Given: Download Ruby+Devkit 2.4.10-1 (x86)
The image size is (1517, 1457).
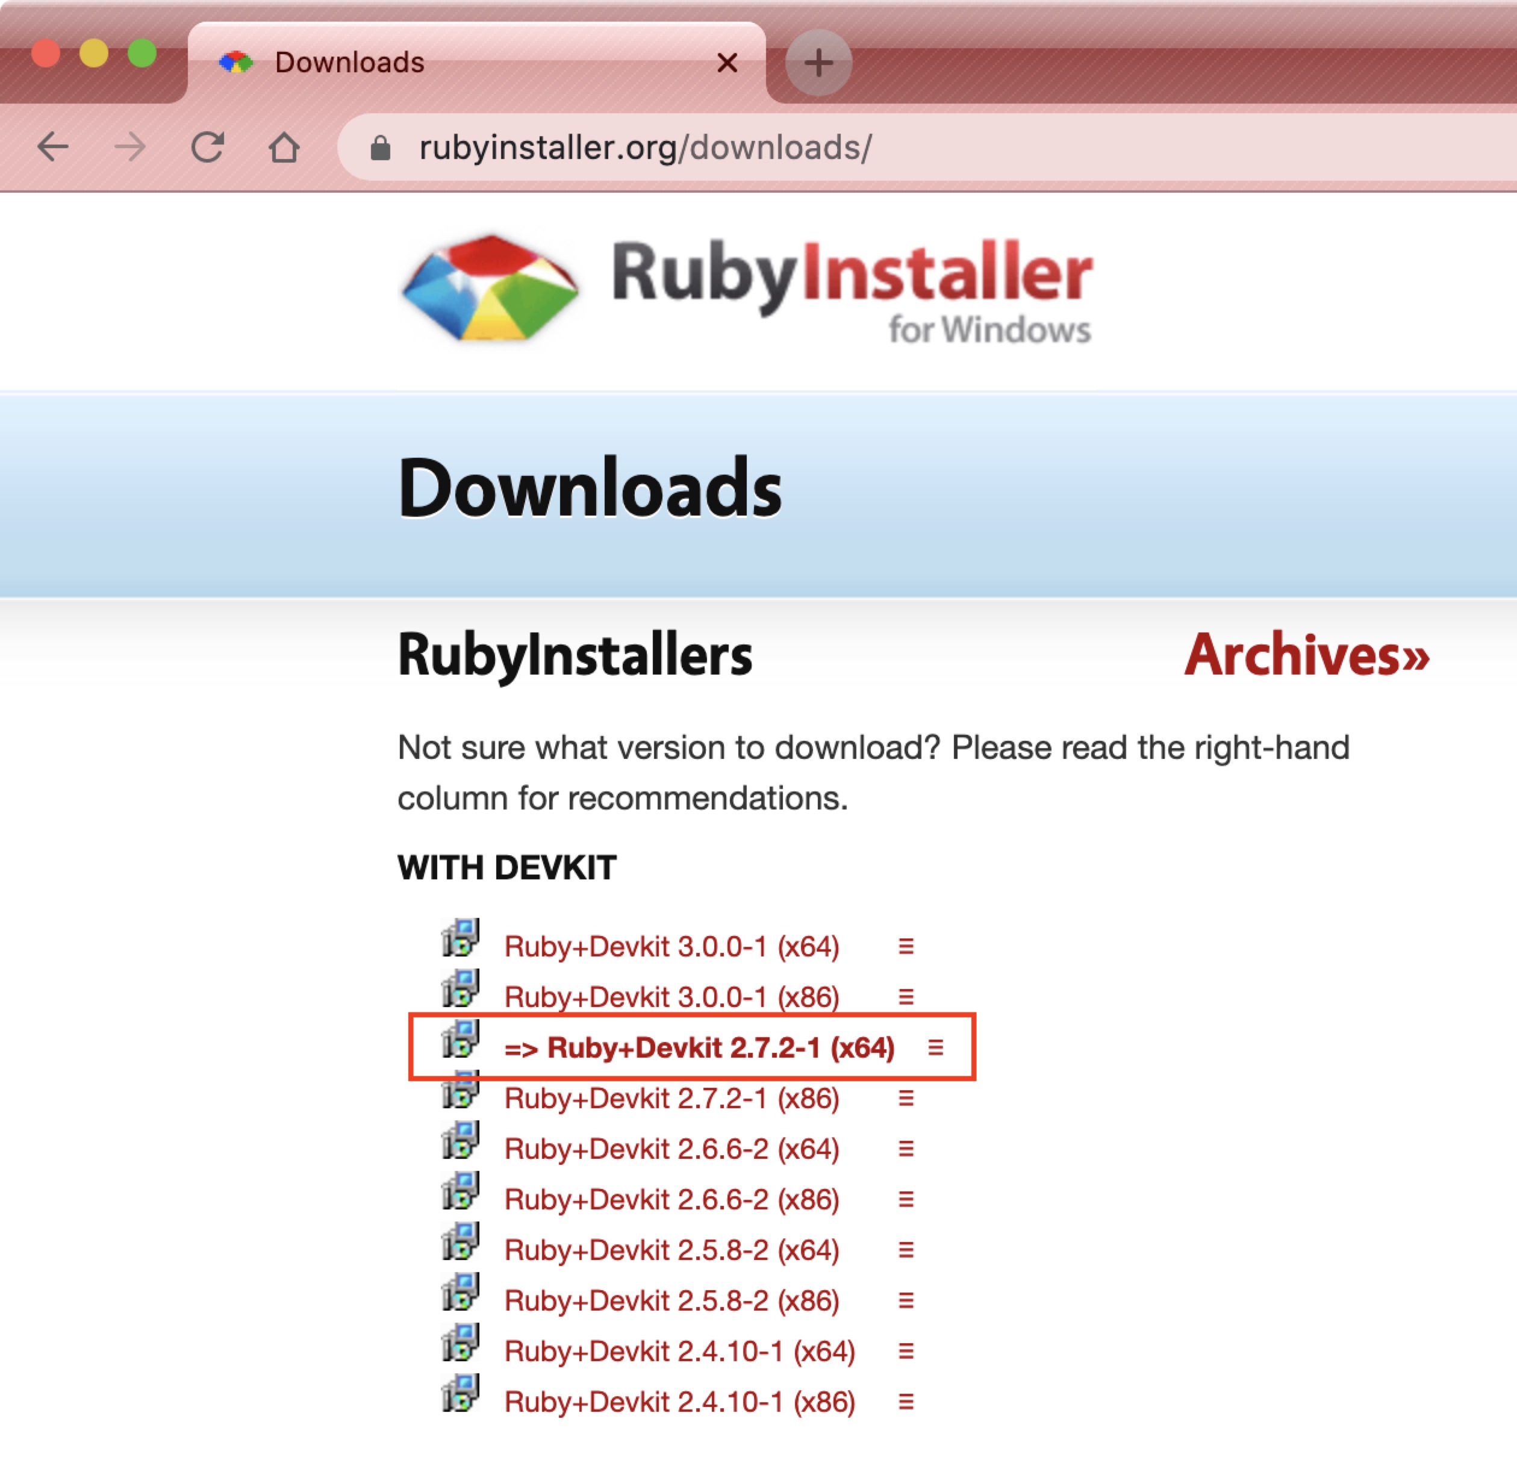Looking at the screenshot, I should coord(679,1401).
